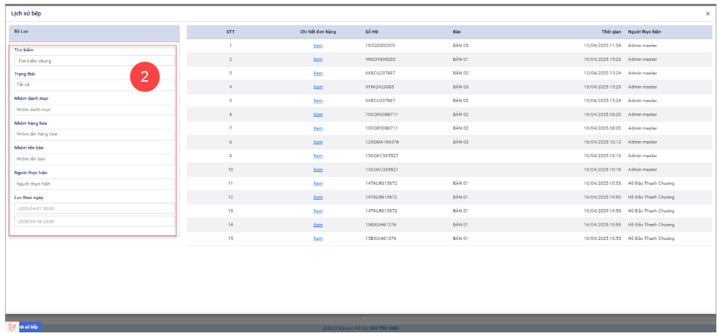Expand the Nhóm danh mục selector
This screenshot has width=717, height=333.
point(94,110)
